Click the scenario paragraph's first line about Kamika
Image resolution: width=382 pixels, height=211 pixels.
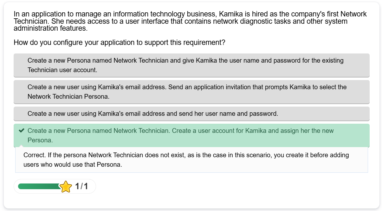click(190, 14)
